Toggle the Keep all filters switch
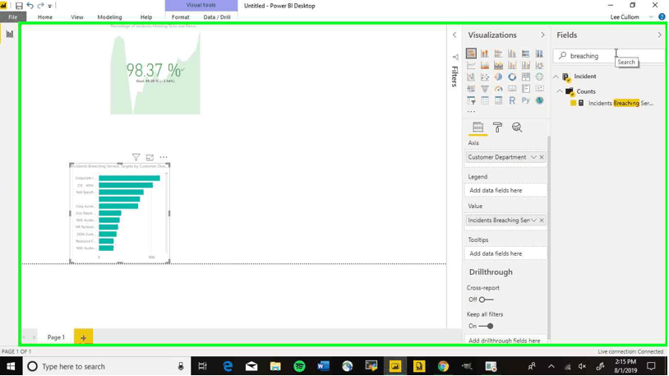 (x=486, y=326)
